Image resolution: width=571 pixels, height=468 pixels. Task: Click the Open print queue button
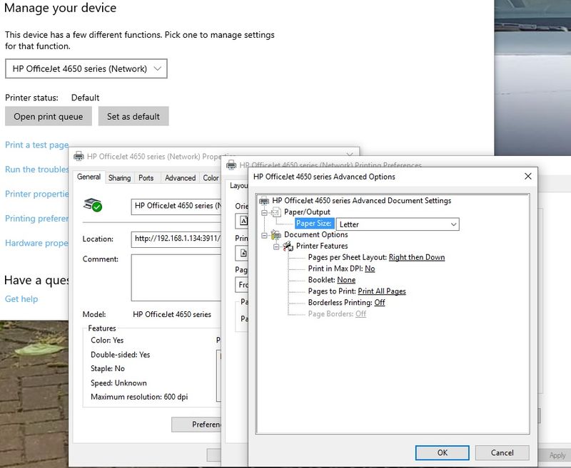(48, 117)
